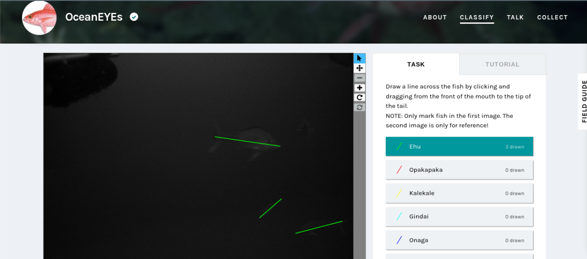Image resolution: width=587 pixels, height=259 pixels.
Task: Switch to the TASK tab
Action: click(416, 64)
